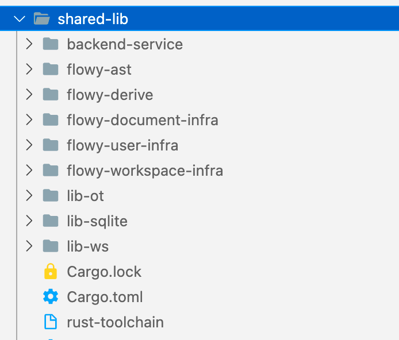Expand the backend-service folder
The height and width of the screenshot is (340, 399).
click(x=29, y=44)
